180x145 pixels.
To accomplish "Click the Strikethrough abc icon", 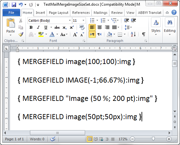I will coord(57,27).
